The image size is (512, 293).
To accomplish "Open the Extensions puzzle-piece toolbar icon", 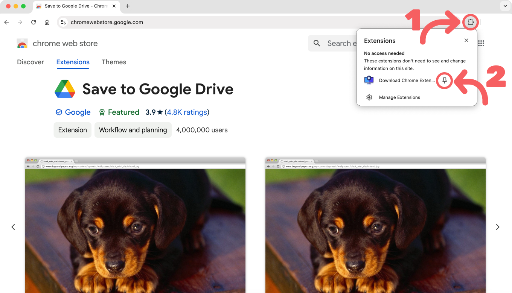I will coord(471,22).
